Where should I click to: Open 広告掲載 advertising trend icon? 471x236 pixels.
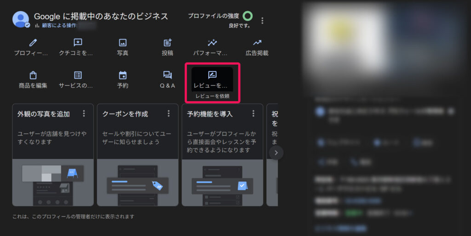pos(257,43)
